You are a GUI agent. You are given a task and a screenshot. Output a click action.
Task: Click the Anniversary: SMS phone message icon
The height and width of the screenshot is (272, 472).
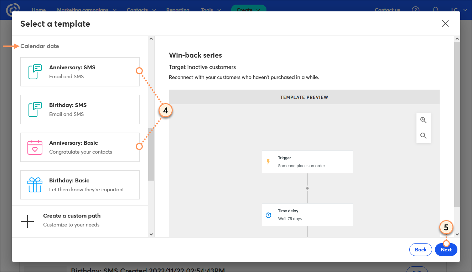coord(35,72)
